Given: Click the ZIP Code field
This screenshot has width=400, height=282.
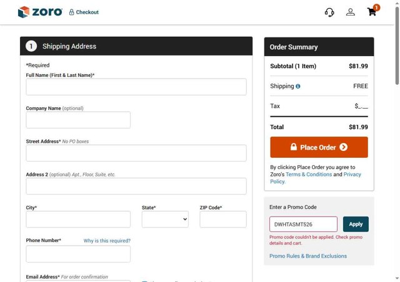Looking at the screenshot, I should (223, 219).
